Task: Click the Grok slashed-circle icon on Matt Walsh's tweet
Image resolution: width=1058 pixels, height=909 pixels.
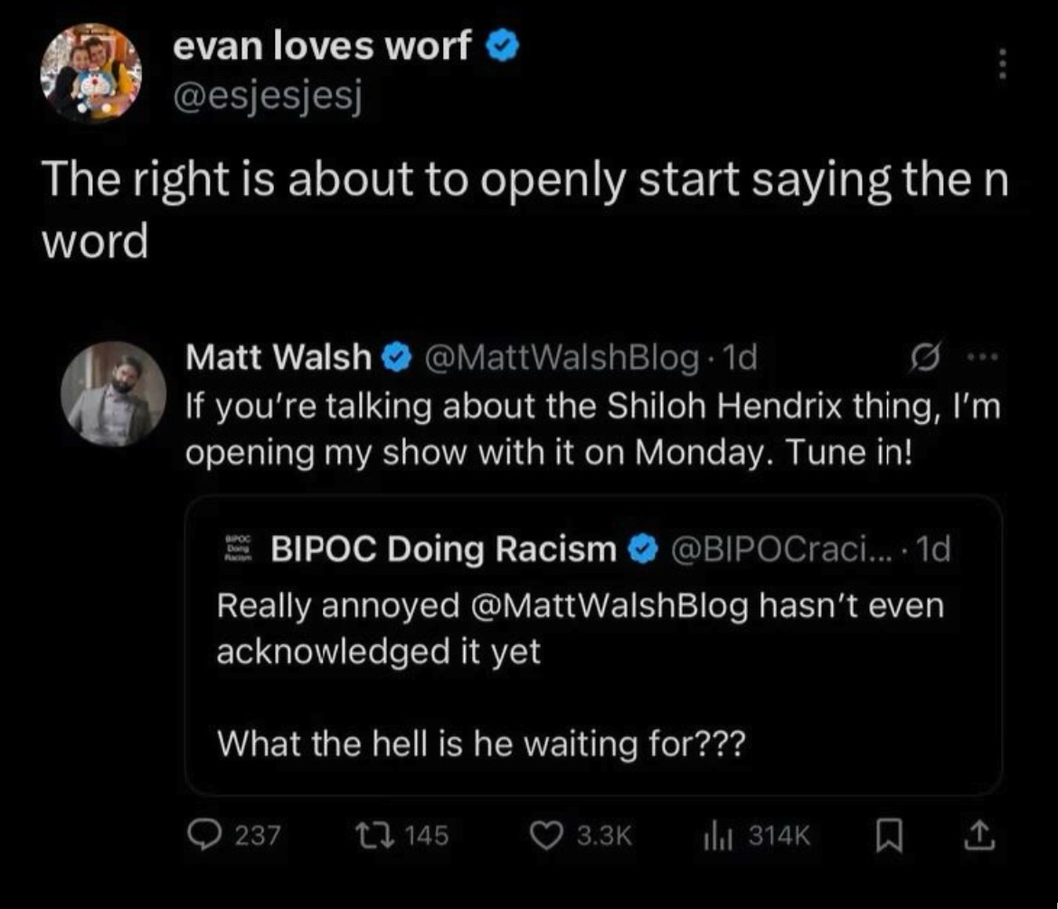Action: pyautogui.click(x=924, y=357)
